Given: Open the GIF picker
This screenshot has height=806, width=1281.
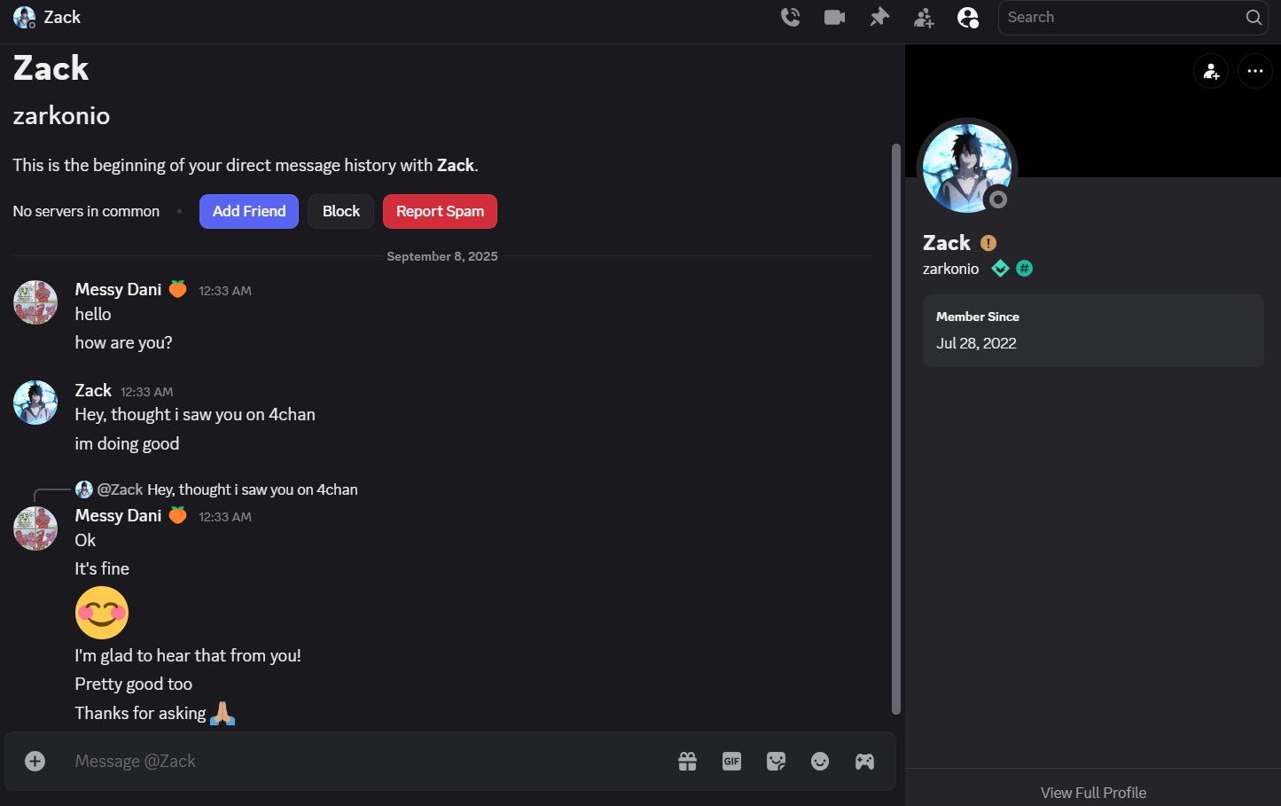Looking at the screenshot, I should (731, 761).
